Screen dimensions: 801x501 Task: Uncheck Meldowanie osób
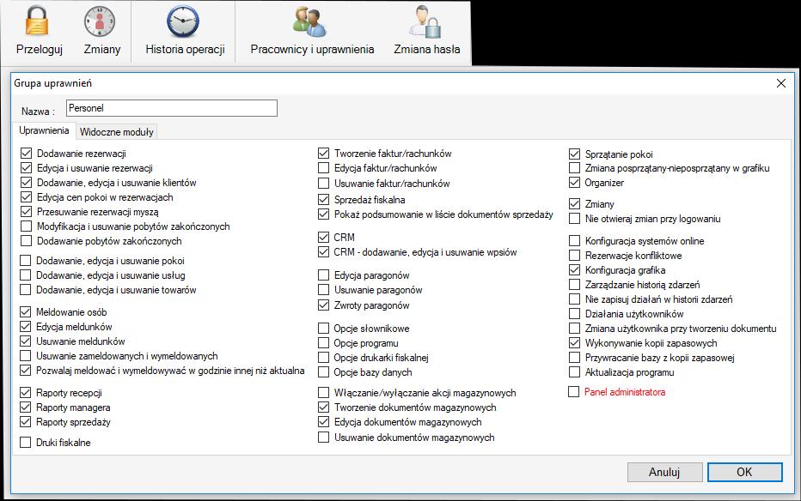tap(25, 312)
